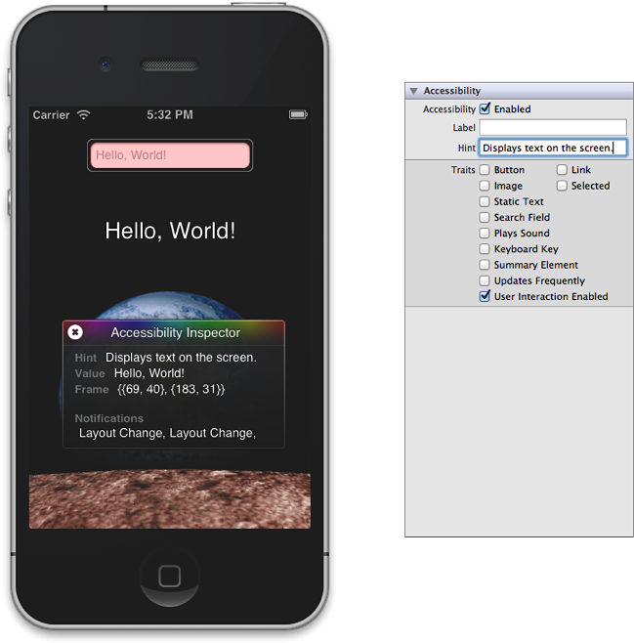Close the Accessibility Inspector overlay
Screen dimensions: 634x643
tap(75, 332)
